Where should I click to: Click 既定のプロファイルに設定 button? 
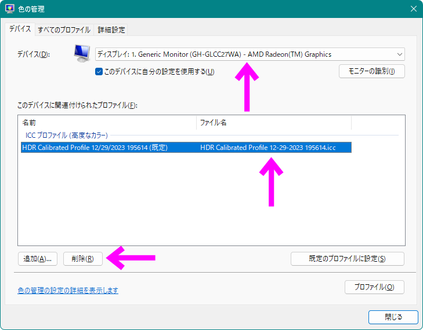pos(348,259)
